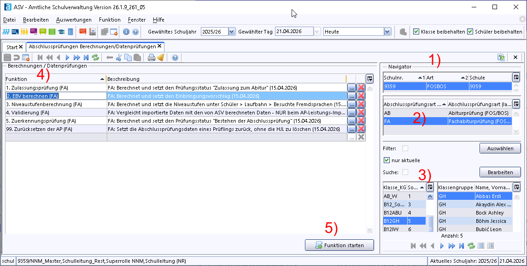Enable the Filter checkbox in Navigator

(405, 148)
